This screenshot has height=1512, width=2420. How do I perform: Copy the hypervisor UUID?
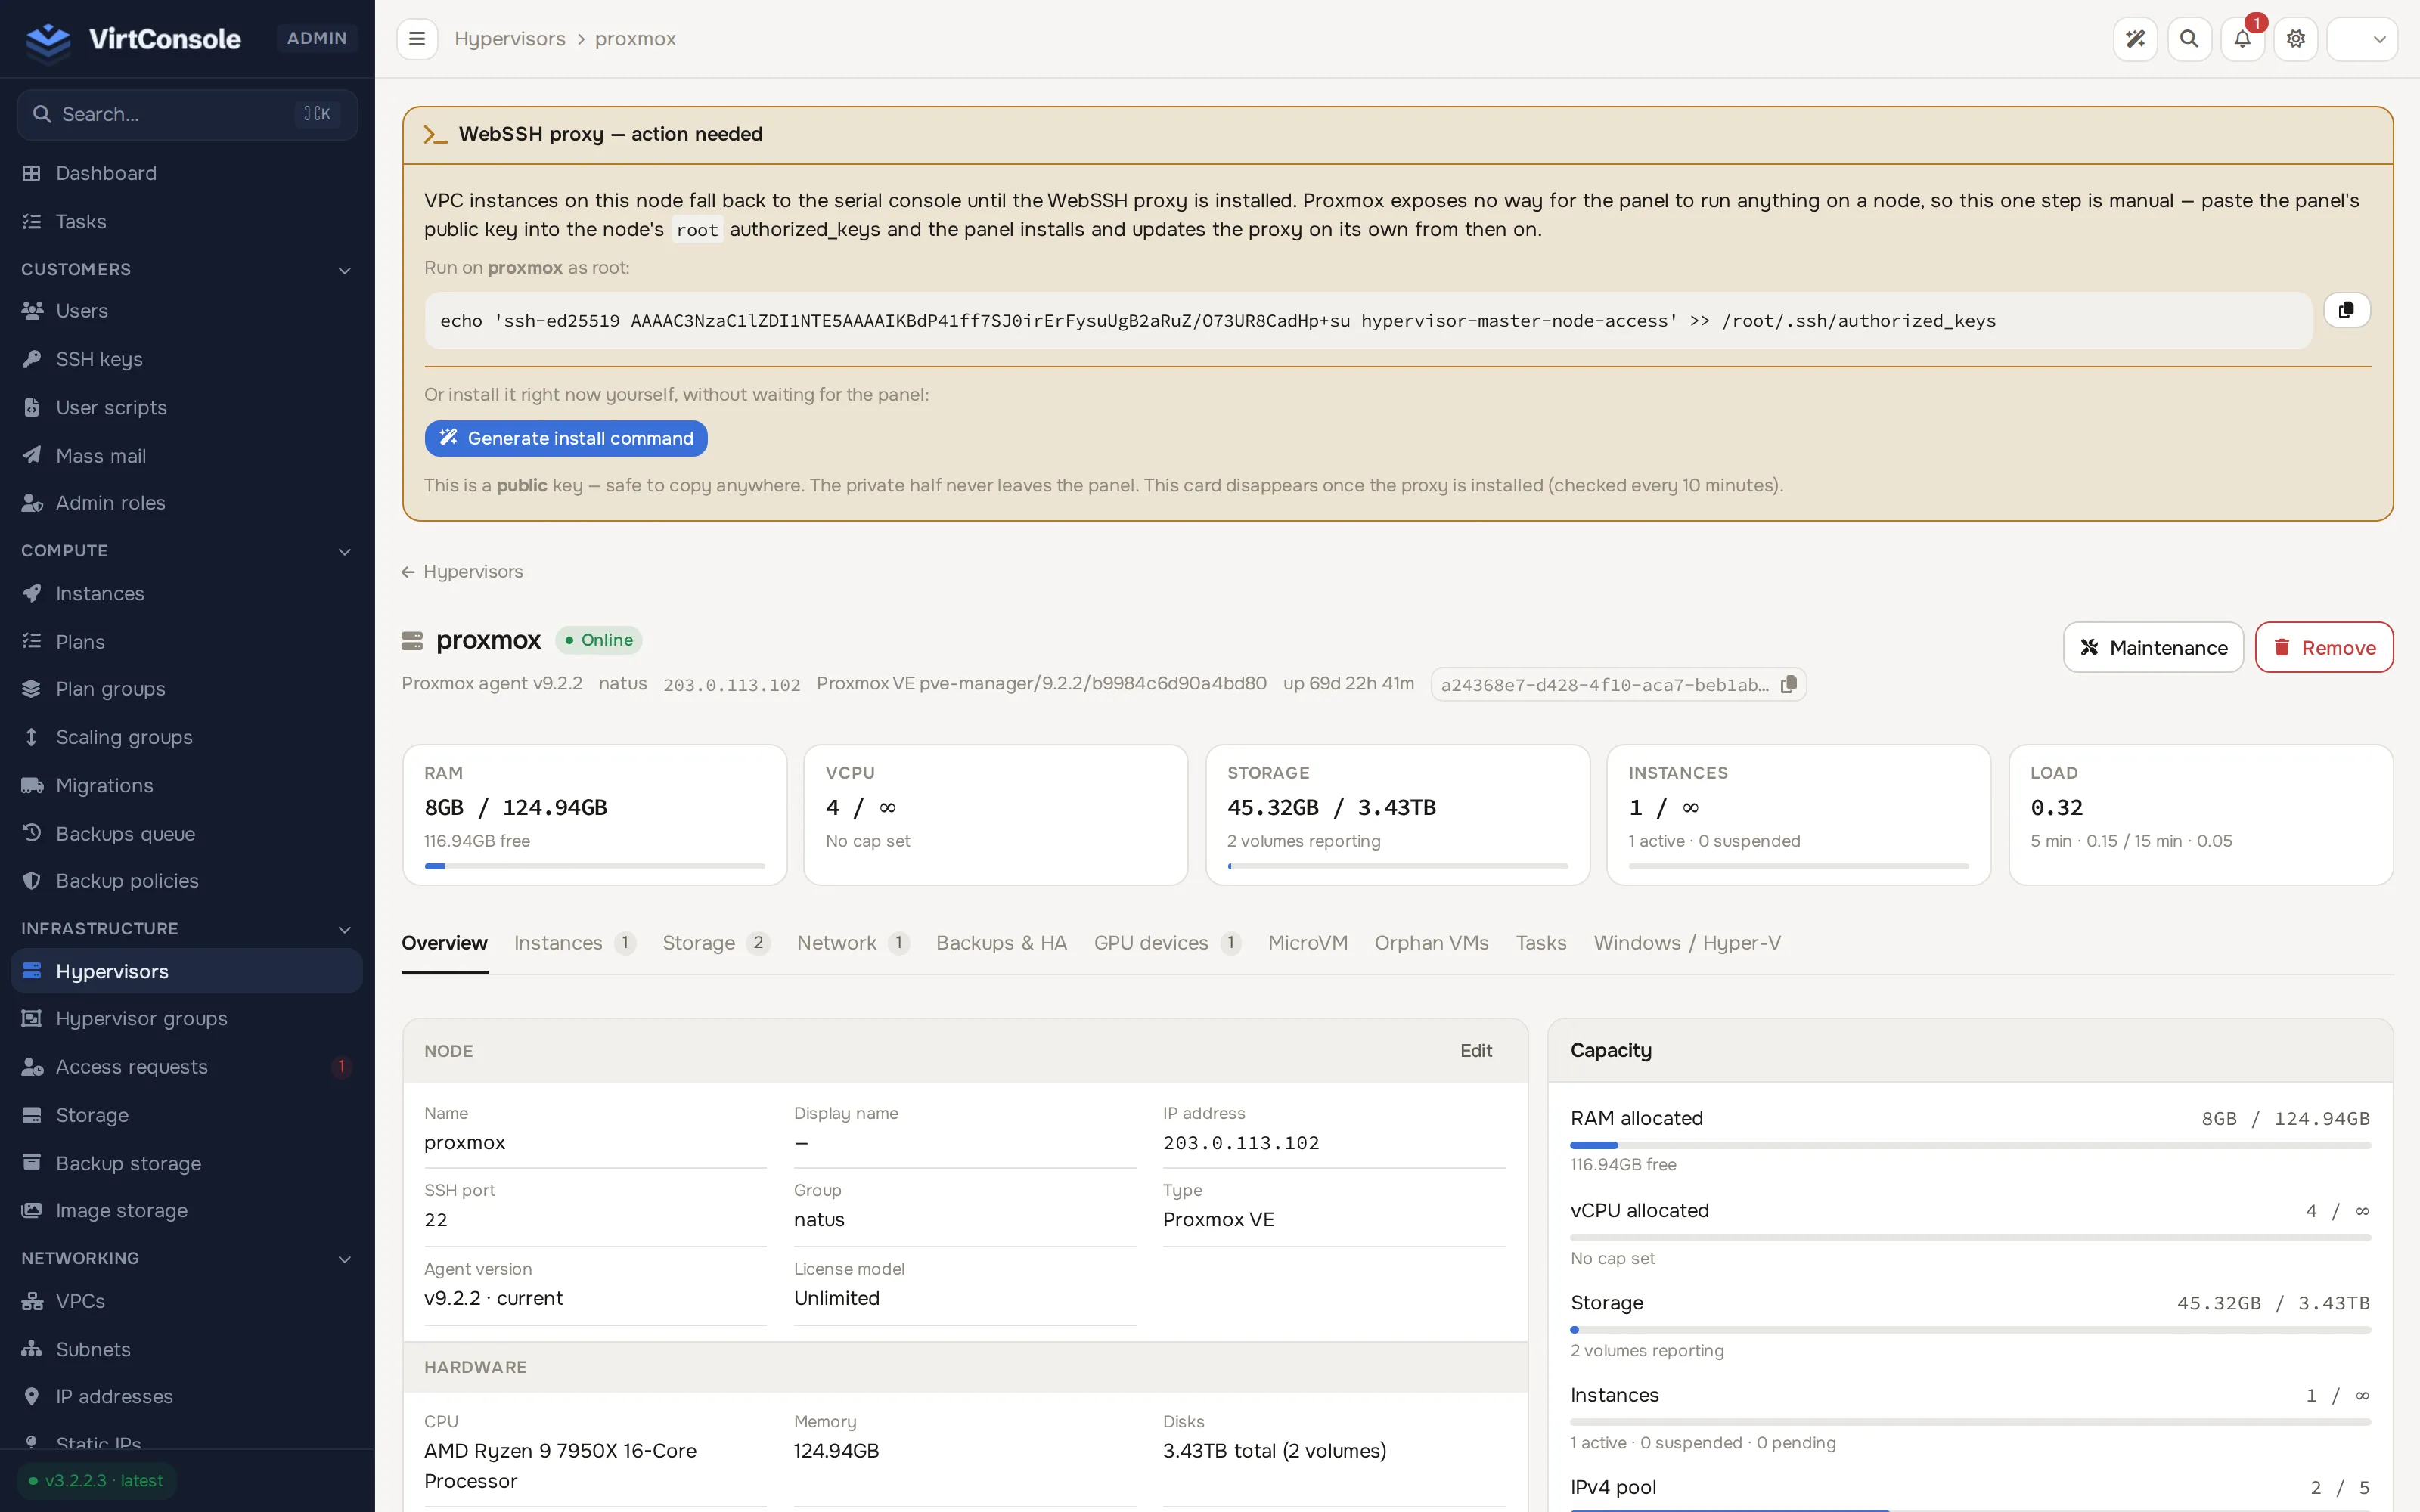pyautogui.click(x=1789, y=684)
